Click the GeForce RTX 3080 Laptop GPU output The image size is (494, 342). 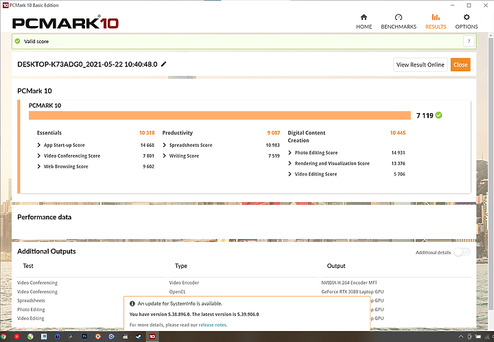(x=353, y=292)
